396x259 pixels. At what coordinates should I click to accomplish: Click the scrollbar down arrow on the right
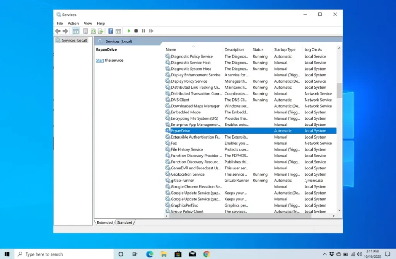tap(339, 211)
